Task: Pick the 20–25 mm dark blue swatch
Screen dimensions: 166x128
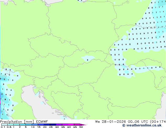Action: point(47,125)
